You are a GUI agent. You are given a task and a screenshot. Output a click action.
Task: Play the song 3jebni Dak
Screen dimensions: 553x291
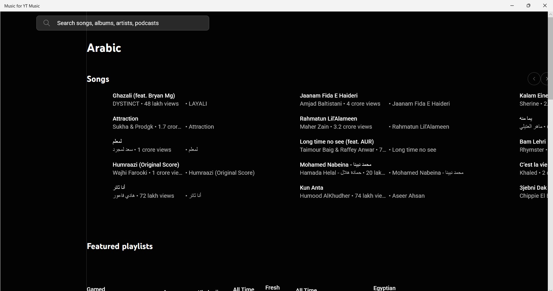[533, 188]
